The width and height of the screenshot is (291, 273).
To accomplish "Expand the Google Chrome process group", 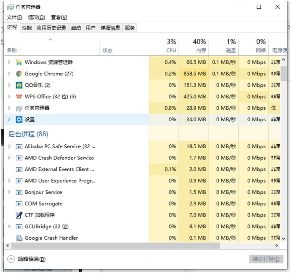I will tap(9, 74).
